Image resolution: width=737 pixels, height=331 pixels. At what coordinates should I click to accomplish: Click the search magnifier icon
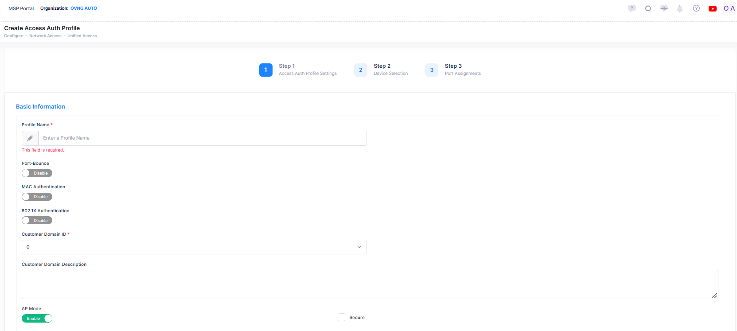pos(648,8)
